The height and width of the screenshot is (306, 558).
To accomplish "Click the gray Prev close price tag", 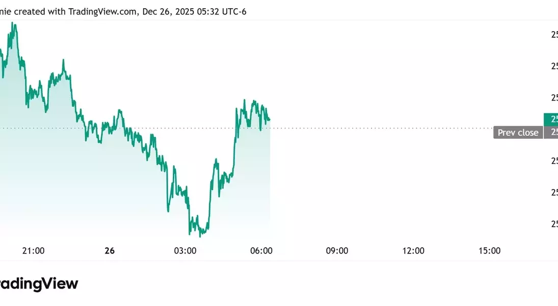I will coord(551,133).
